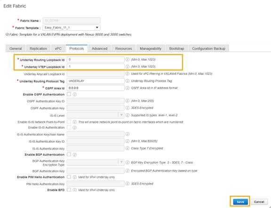Switch to the Resources tab
This screenshot has height=208, width=271.
pyautogui.click(x=124, y=48)
